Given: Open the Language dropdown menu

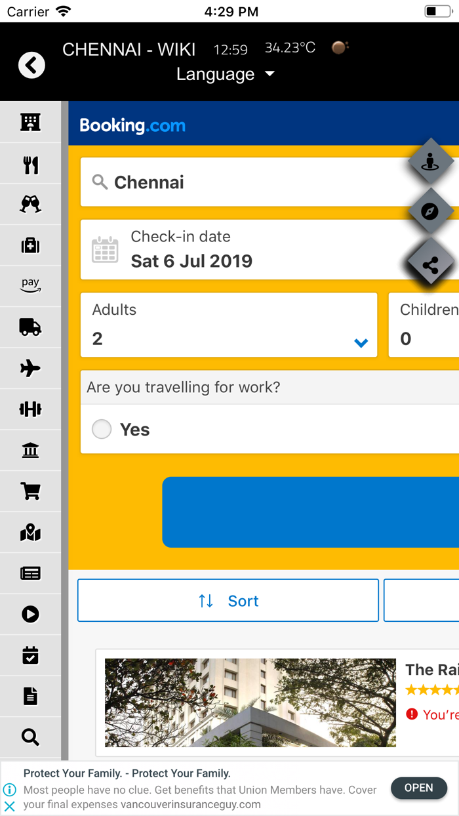Looking at the screenshot, I should point(226,74).
